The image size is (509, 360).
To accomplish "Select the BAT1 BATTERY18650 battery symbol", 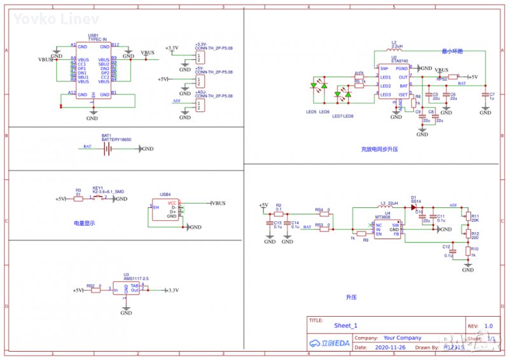I will pos(107,149).
